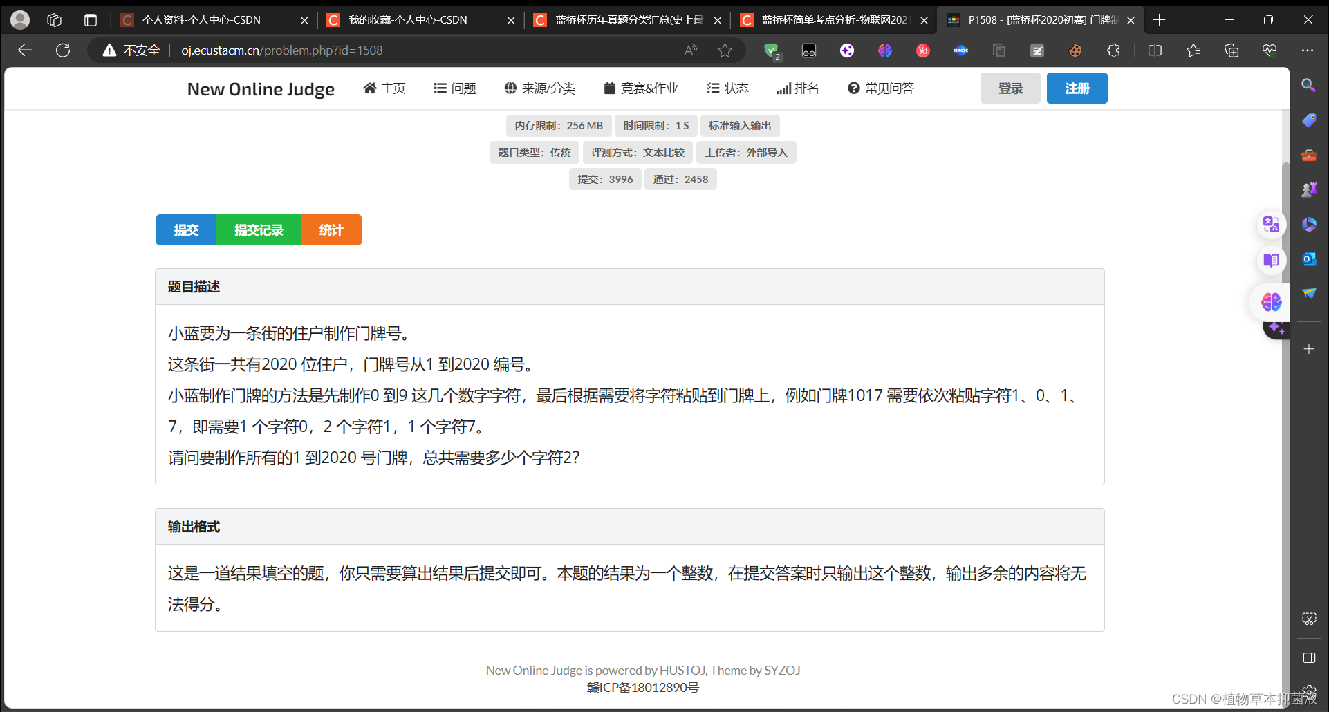Screen dimensions: 1329x712
Task: Open 状态 navigation item
Action: 727,88
